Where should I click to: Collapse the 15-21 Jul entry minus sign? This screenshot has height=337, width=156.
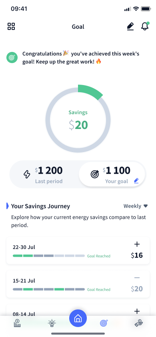(137, 278)
